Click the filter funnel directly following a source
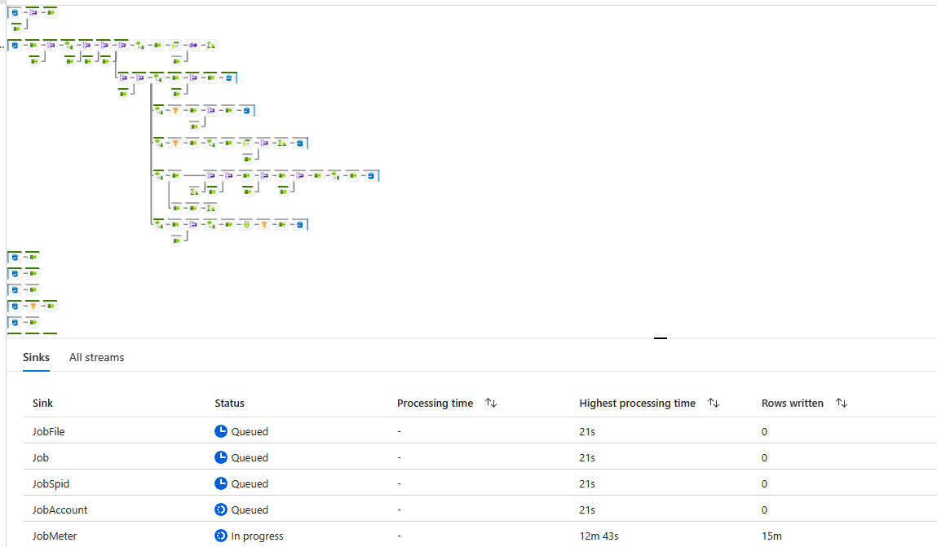937x547 pixels. [33, 307]
